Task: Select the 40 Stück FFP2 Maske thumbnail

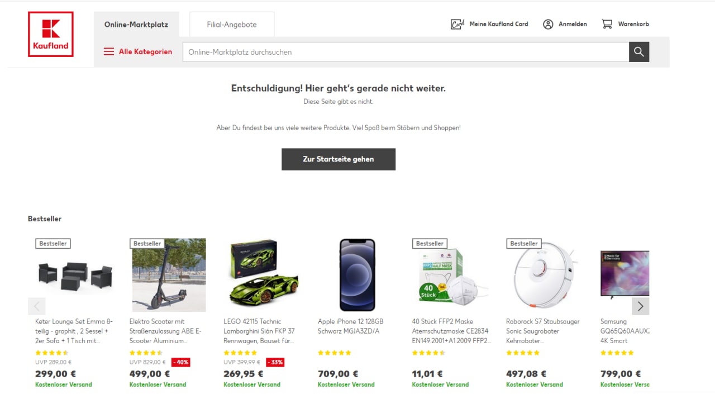Action: click(450, 275)
